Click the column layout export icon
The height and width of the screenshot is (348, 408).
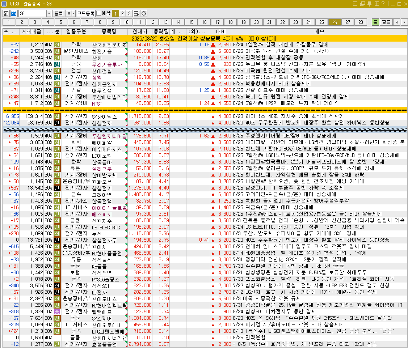(136, 13)
